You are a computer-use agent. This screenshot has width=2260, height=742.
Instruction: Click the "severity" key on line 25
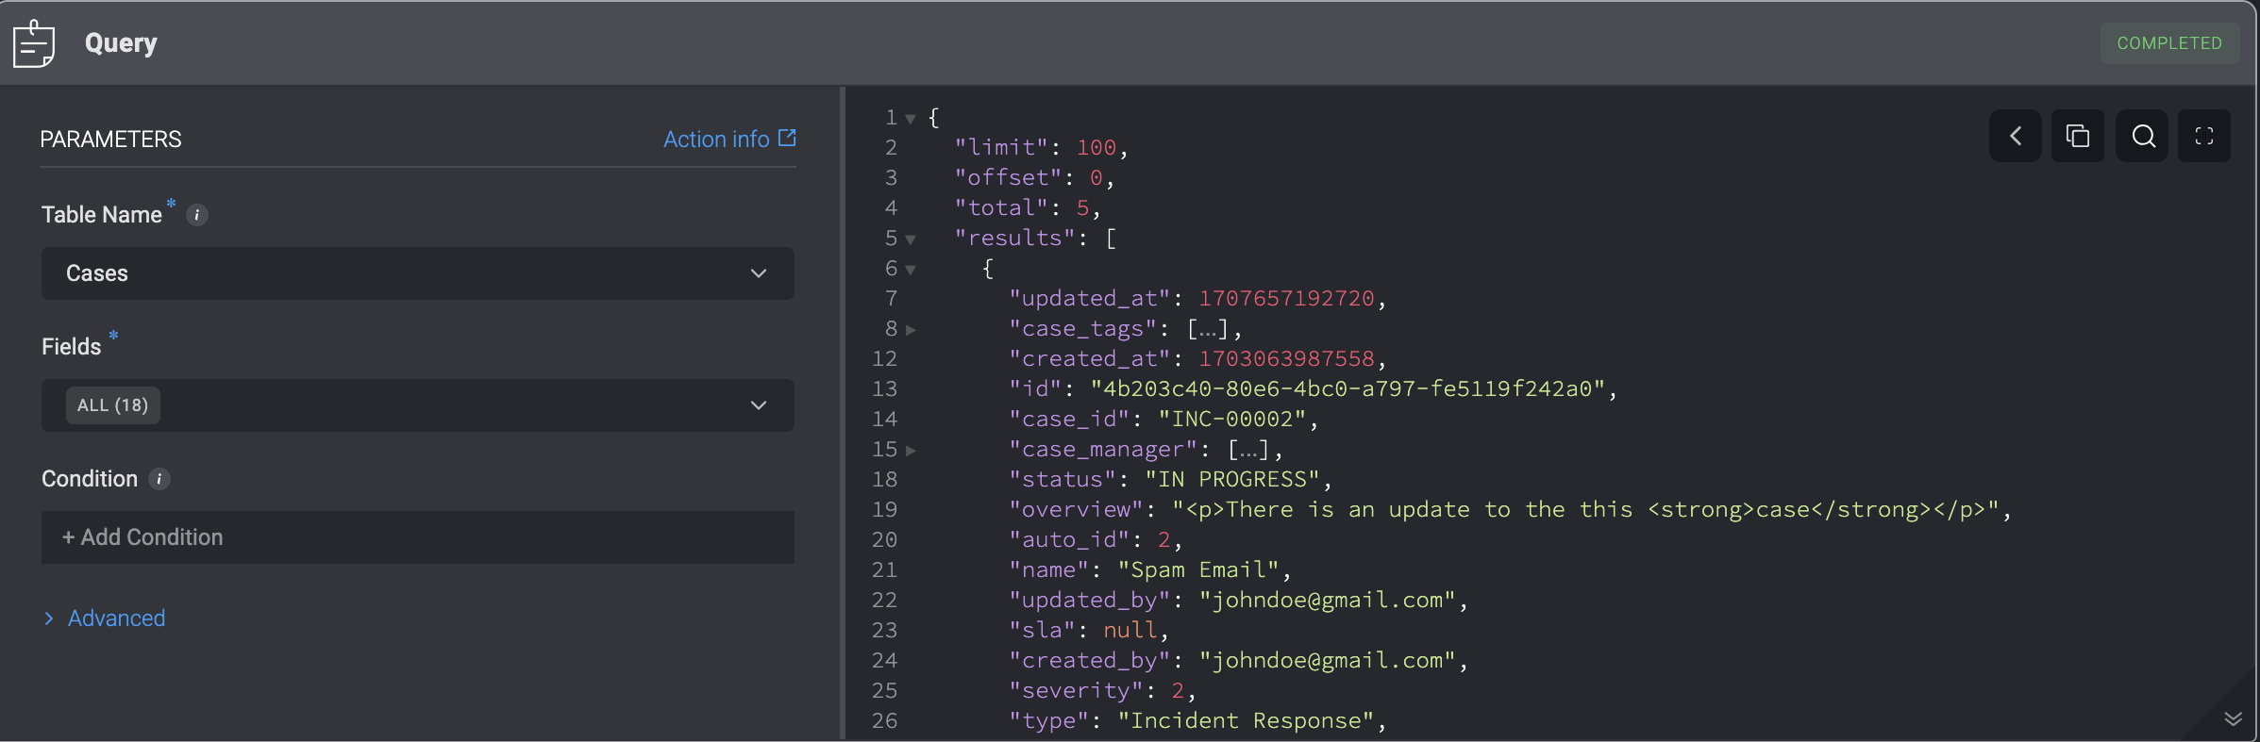pos(1076,691)
